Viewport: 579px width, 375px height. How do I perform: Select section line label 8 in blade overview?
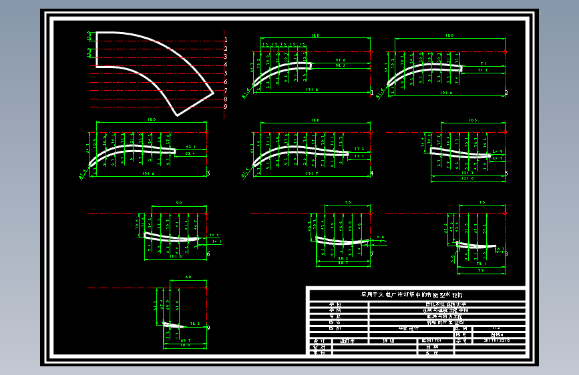pos(226,99)
